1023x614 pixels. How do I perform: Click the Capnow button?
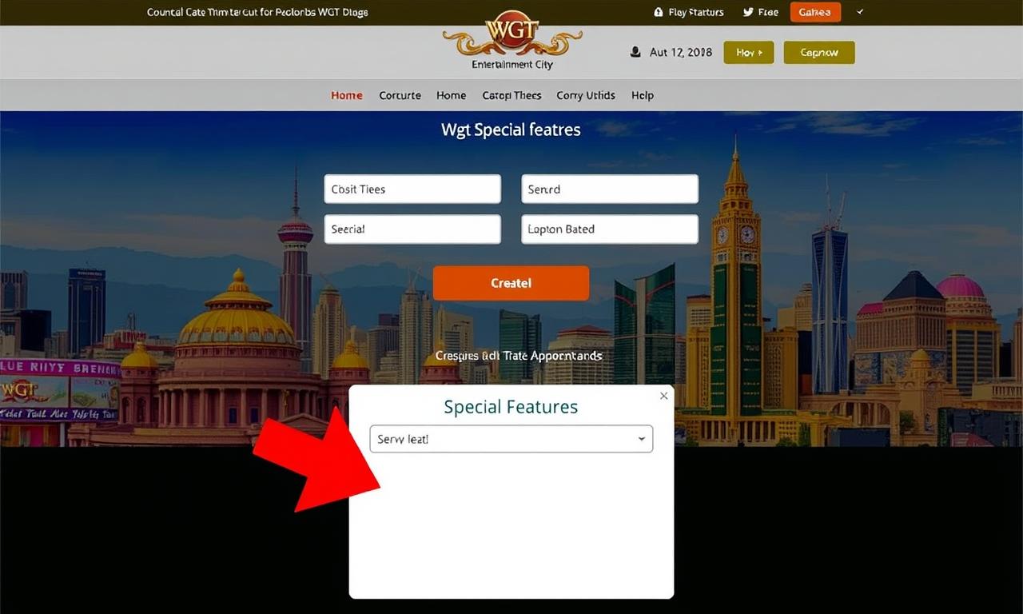[819, 53]
